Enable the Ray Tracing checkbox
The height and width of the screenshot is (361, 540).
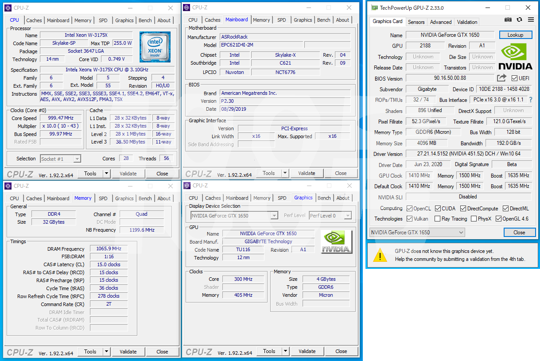pos(438,218)
